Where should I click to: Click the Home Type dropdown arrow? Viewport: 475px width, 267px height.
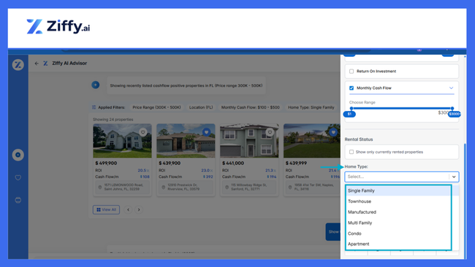[x=454, y=177]
